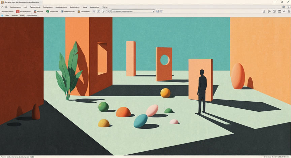Click the green circle toolbar icon
This screenshot has height=158, width=291.
[47, 11]
